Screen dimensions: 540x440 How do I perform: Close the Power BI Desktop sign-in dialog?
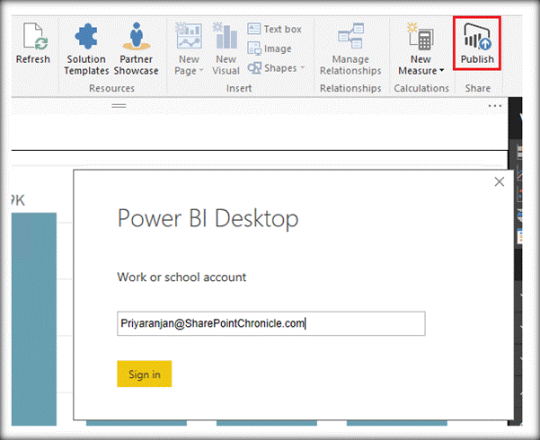[x=499, y=181]
